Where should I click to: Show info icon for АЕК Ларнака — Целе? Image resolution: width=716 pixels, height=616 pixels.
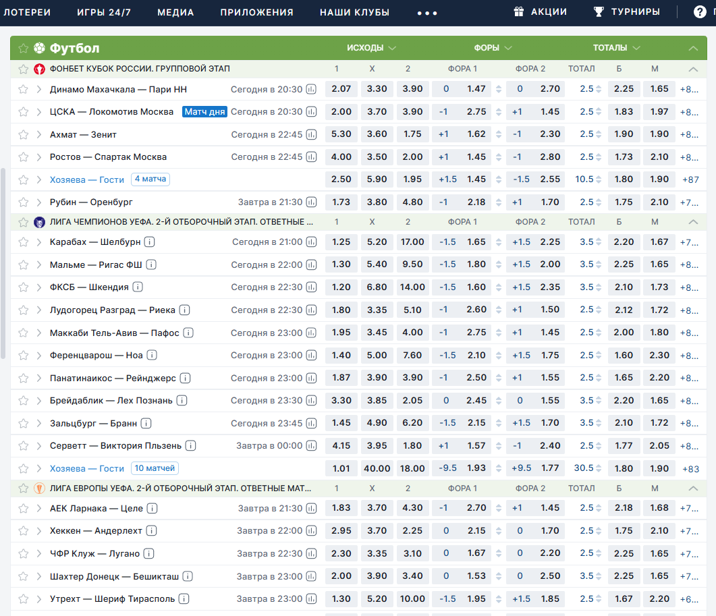pos(152,508)
